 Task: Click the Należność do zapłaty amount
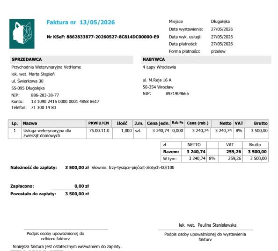tap(77, 168)
